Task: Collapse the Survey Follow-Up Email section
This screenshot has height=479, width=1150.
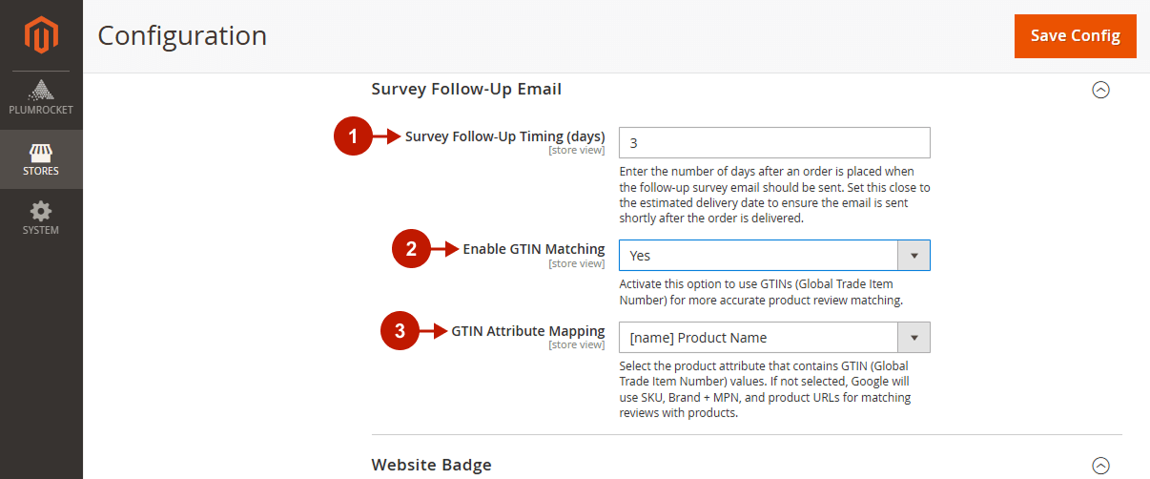Action: [1100, 90]
